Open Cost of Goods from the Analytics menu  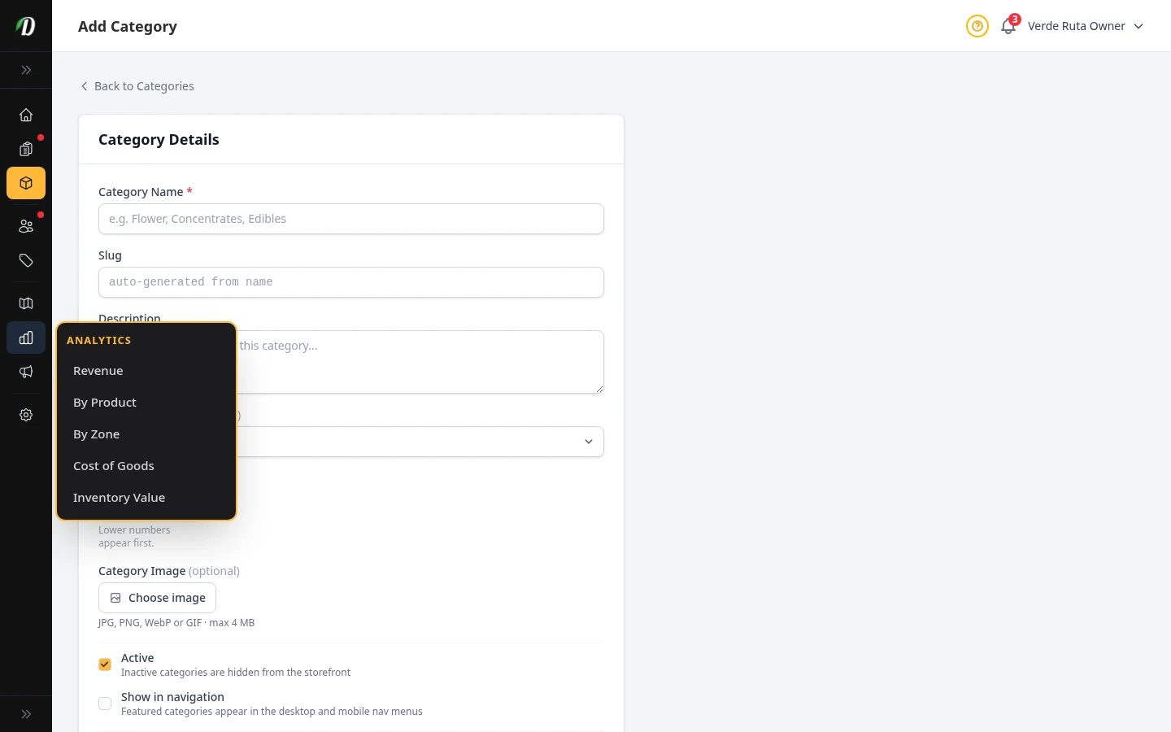pyautogui.click(x=114, y=465)
